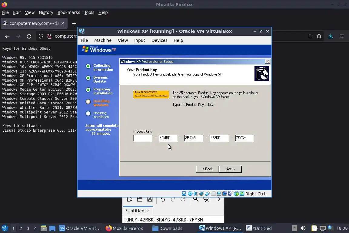349x233 pixels.
Task: Click the 'Windows 95: 515-8531515' line
Action: coord(27,58)
